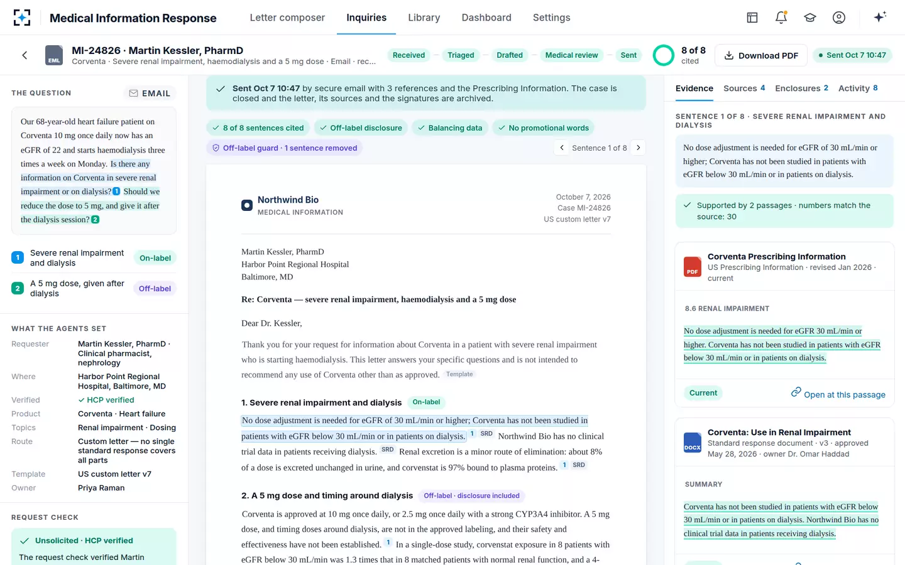Click the DOCX icon for Renal Impairment document

tap(693, 443)
